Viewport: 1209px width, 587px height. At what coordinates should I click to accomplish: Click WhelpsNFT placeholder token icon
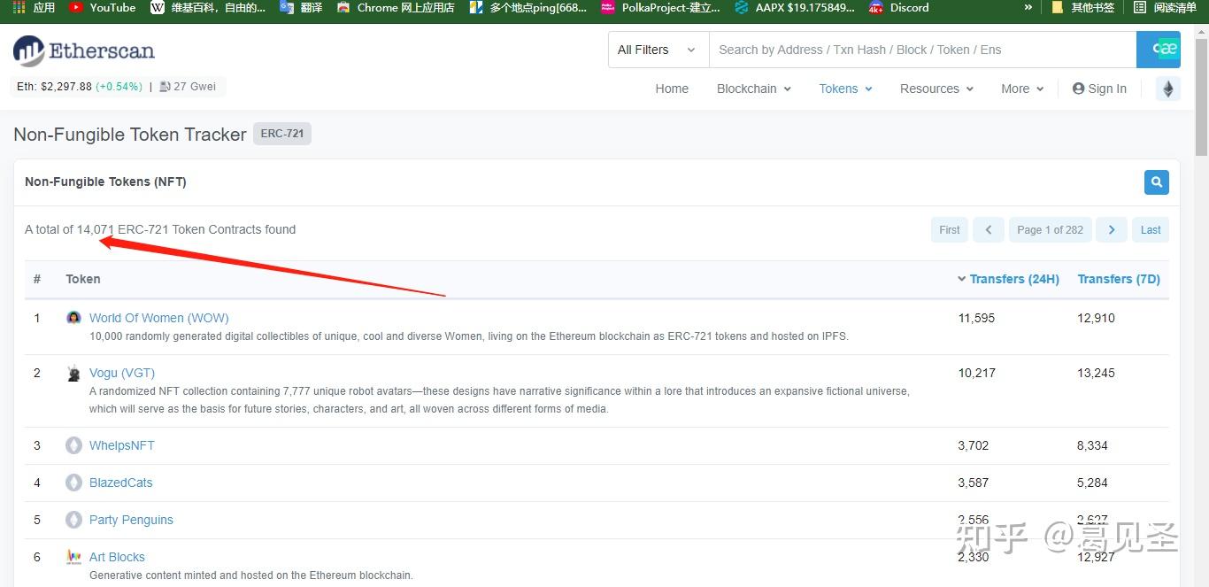pyautogui.click(x=73, y=445)
